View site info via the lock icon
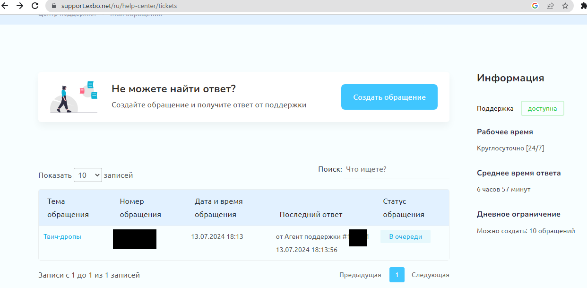 point(53,6)
